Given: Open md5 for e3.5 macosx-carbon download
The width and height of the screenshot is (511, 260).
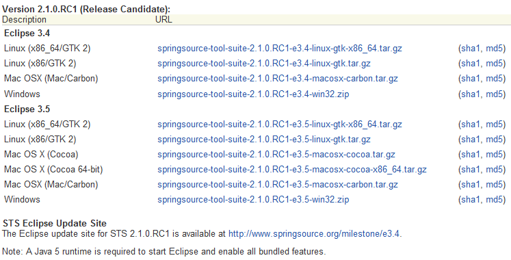Looking at the screenshot, I should coord(495,185).
